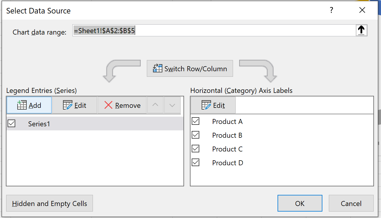Edit the selected legend series
This screenshot has width=381, height=218.
pyautogui.click(x=74, y=105)
